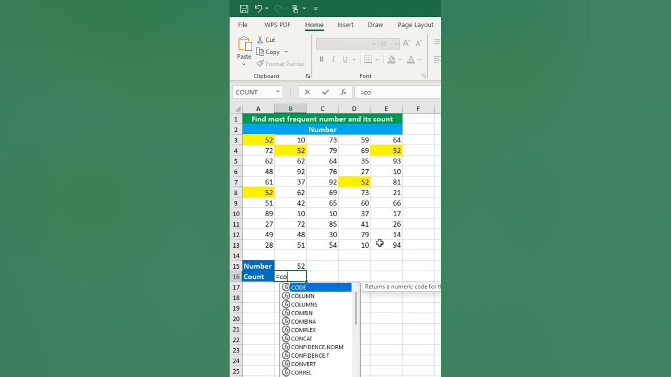
Task: Toggle Bold formatting
Action: pos(321,59)
